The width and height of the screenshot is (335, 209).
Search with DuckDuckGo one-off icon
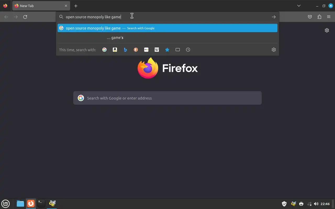tap(136, 50)
